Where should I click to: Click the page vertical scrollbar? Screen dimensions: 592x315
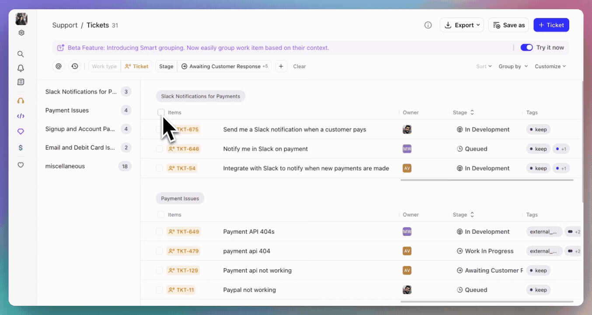pyautogui.click(x=582, y=142)
